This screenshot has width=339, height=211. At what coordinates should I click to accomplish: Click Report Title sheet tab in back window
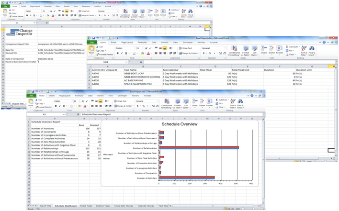click(18, 104)
